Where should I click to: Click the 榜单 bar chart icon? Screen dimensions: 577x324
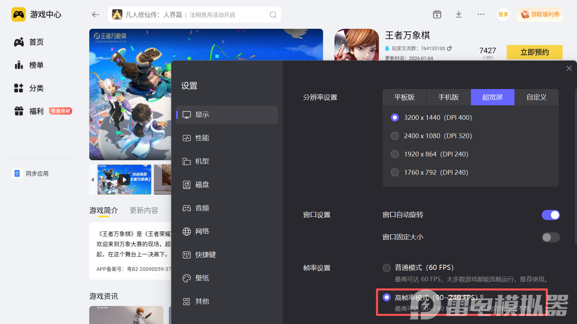coord(19,65)
